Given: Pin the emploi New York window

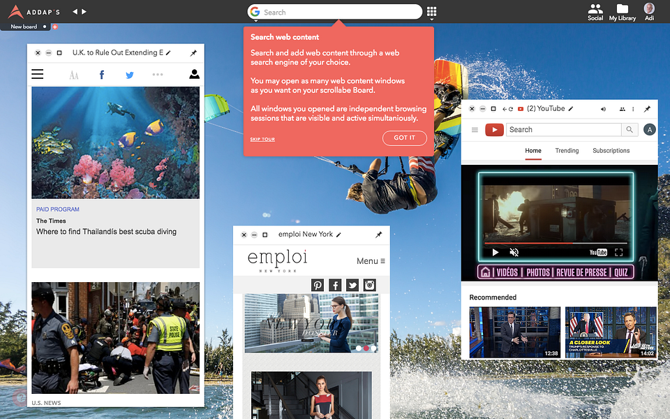Looking at the screenshot, I should click(378, 235).
